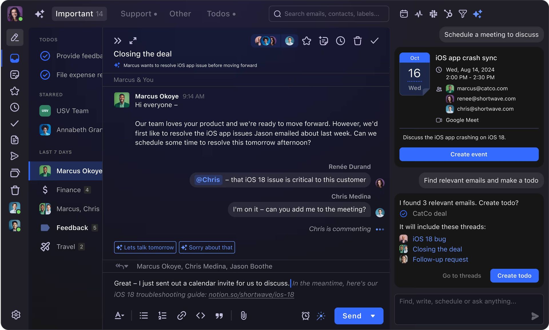This screenshot has width=549, height=330.
Task: Check off the Provide feedback todo
Action: coord(45,56)
